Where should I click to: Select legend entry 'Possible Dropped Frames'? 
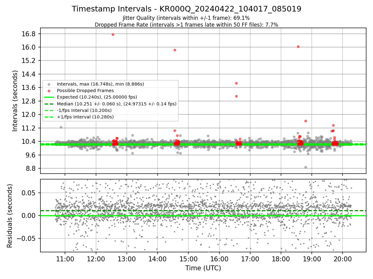(85, 91)
